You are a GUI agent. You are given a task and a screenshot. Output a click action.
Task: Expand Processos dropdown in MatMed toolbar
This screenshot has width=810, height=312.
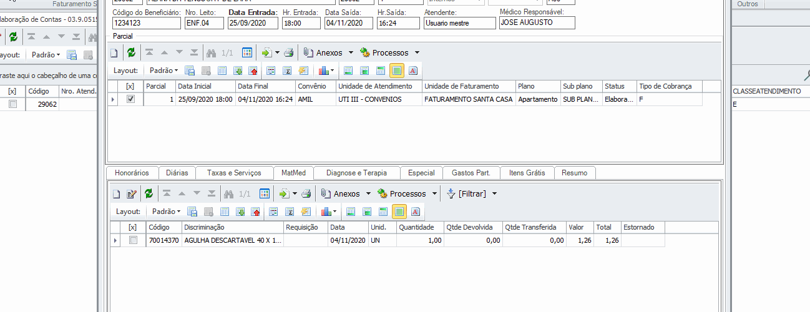point(434,194)
